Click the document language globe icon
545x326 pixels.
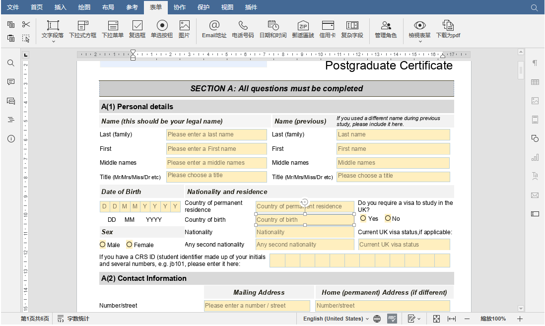click(377, 319)
